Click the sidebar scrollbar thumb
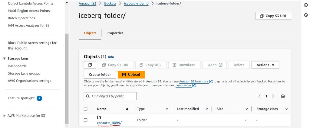Viewport: 310px width, 128px height. click(67, 78)
